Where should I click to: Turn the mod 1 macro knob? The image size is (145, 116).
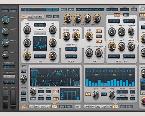click(x=6, y=20)
